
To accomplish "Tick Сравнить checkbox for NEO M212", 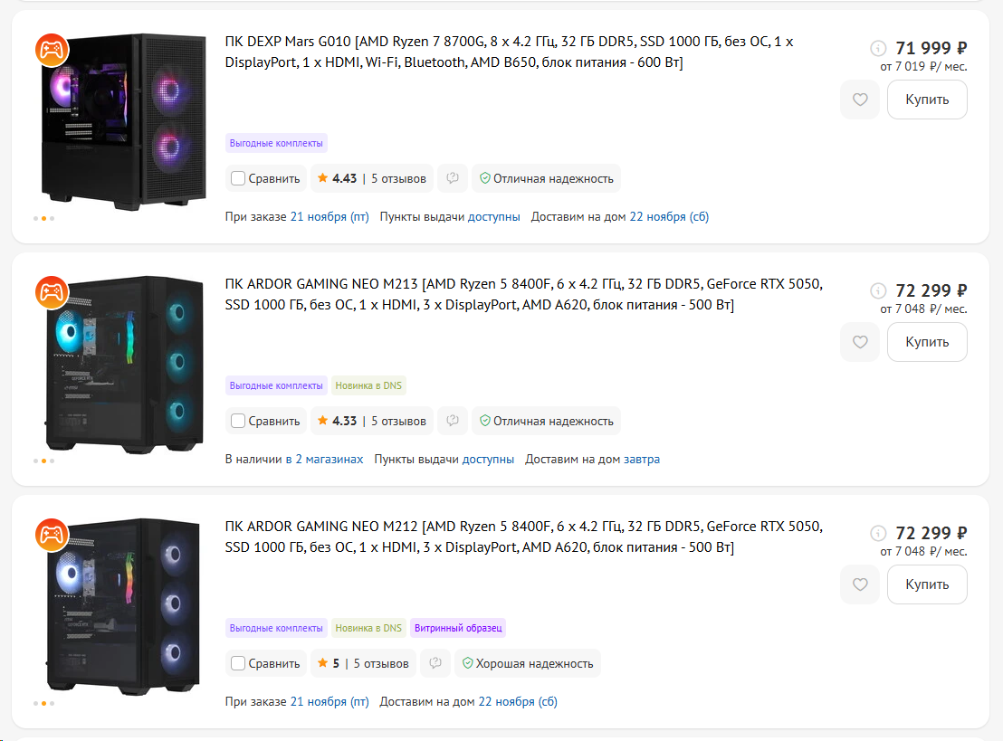I will (238, 663).
